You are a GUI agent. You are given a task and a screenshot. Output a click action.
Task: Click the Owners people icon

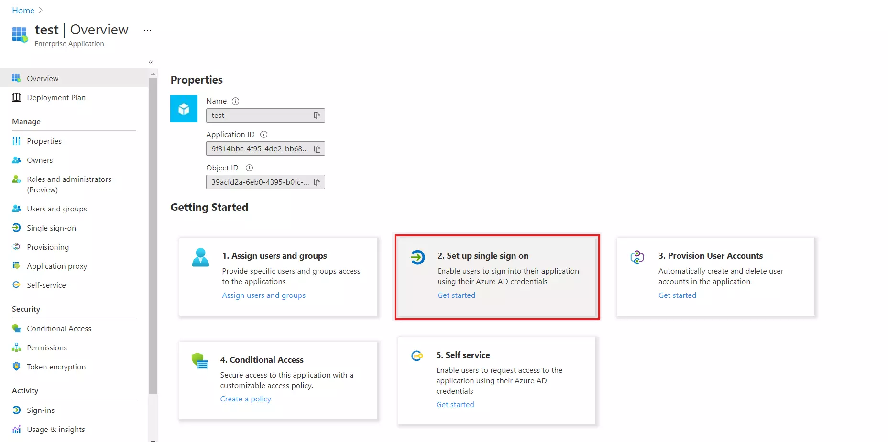[x=16, y=160]
